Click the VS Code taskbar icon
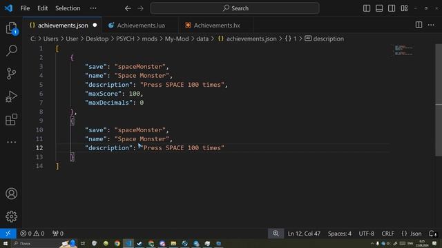The image size is (442, 248). 128,243
